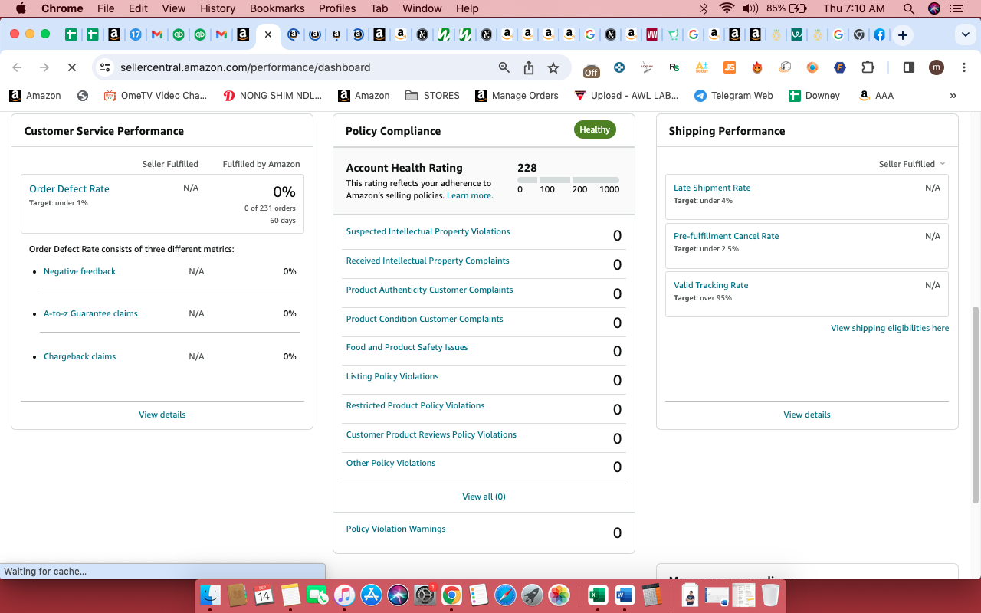Open the Bookmarks menu
This screenshot has height=613, width=981.
[x=277, y=8]
